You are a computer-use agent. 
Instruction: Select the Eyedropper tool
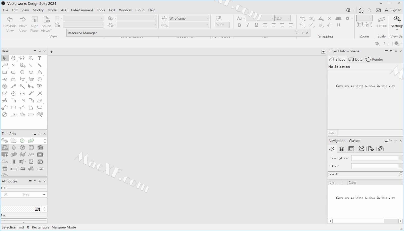[13, 86]
